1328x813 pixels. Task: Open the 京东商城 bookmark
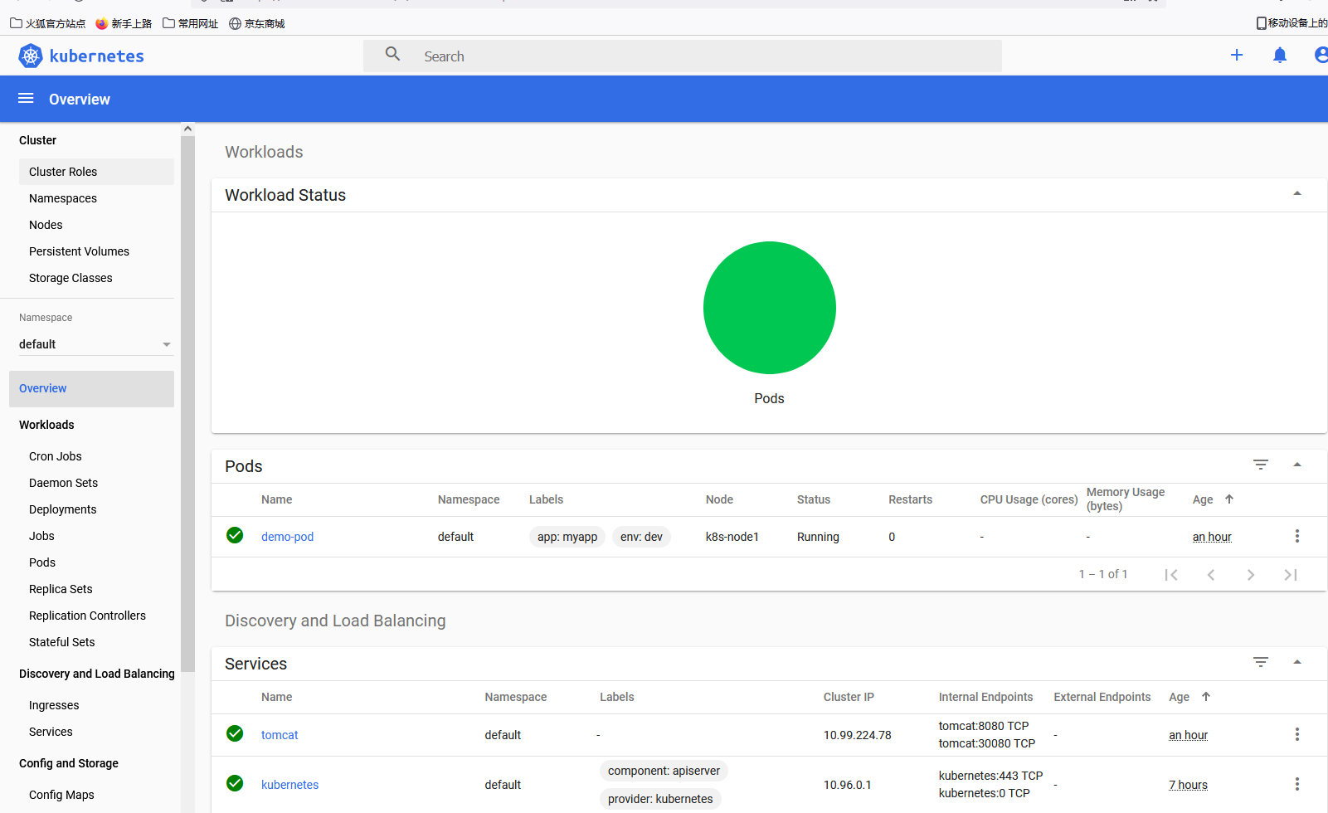pos(257,23)
